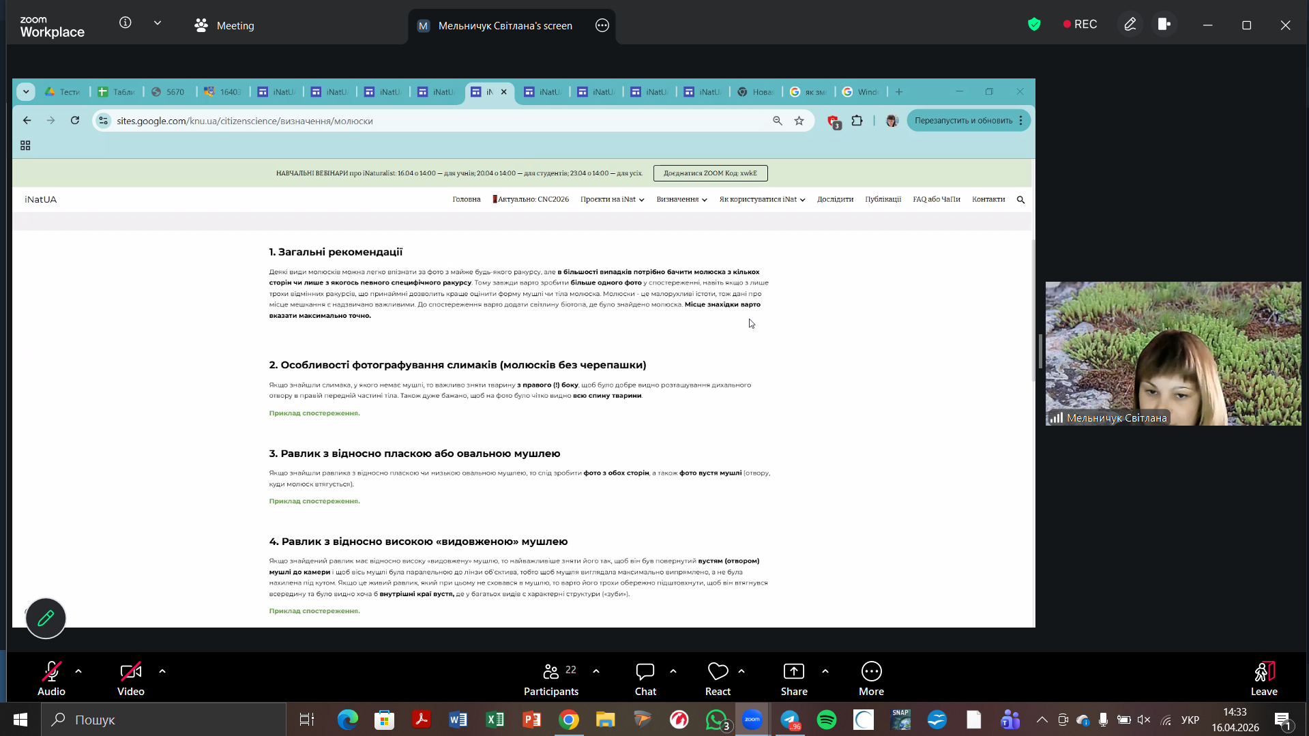Toggle the REC recording indicator
Image resolution: width=1309 pixels, height=736 pixels.
click(x=1080, y=25)
